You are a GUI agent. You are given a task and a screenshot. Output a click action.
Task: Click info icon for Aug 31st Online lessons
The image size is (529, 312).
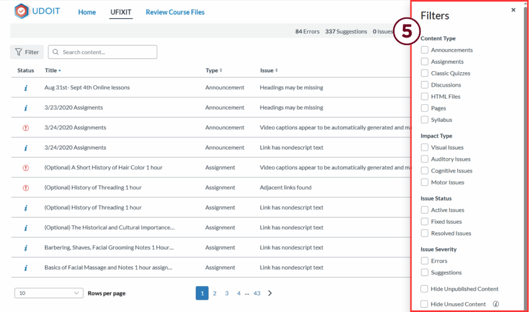coord(26,88)
